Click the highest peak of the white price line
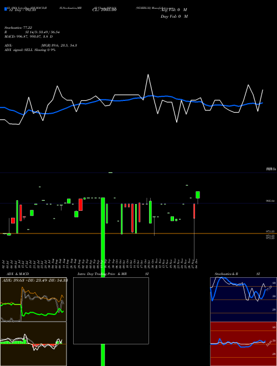This screenshot has height=366, width=277. click(x=148, y=75)
